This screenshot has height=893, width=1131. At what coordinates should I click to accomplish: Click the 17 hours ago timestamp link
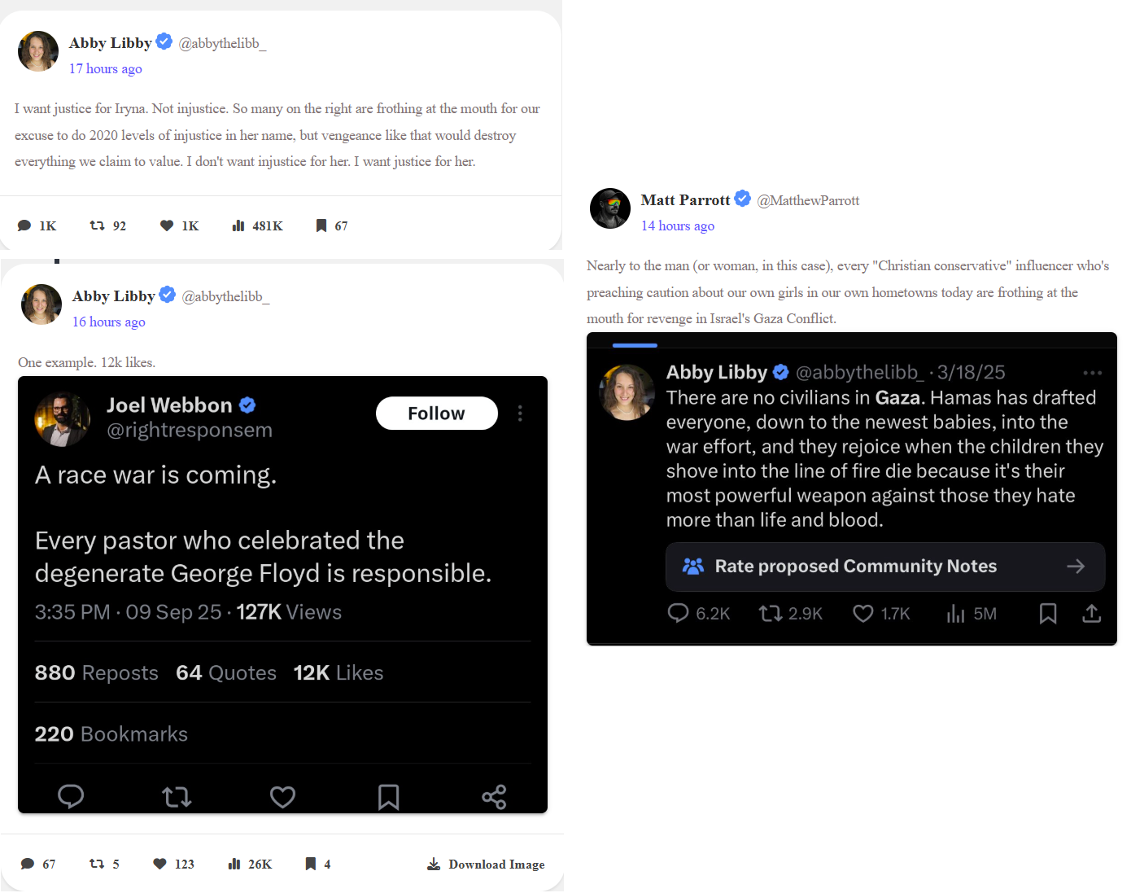(x=106, y=68)
